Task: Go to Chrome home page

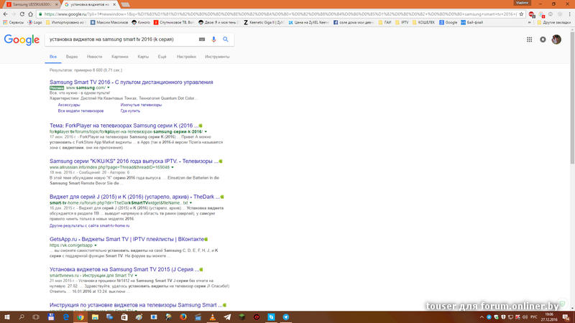Action: click(30, 14)
